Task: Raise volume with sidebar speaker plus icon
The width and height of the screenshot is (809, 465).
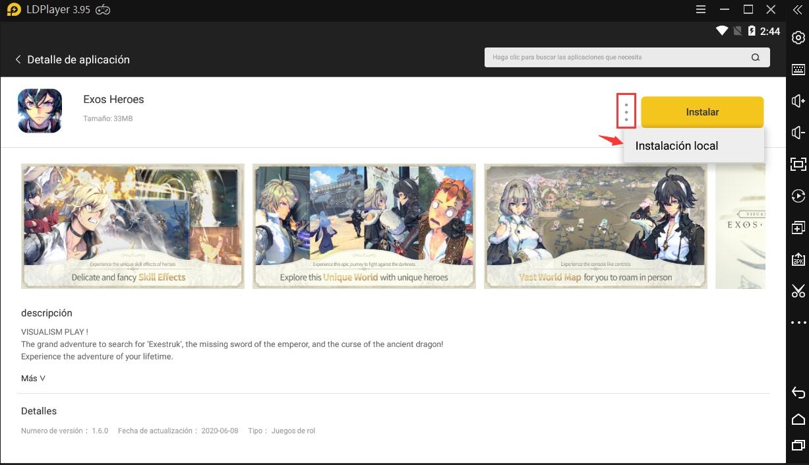Action: 798,100
